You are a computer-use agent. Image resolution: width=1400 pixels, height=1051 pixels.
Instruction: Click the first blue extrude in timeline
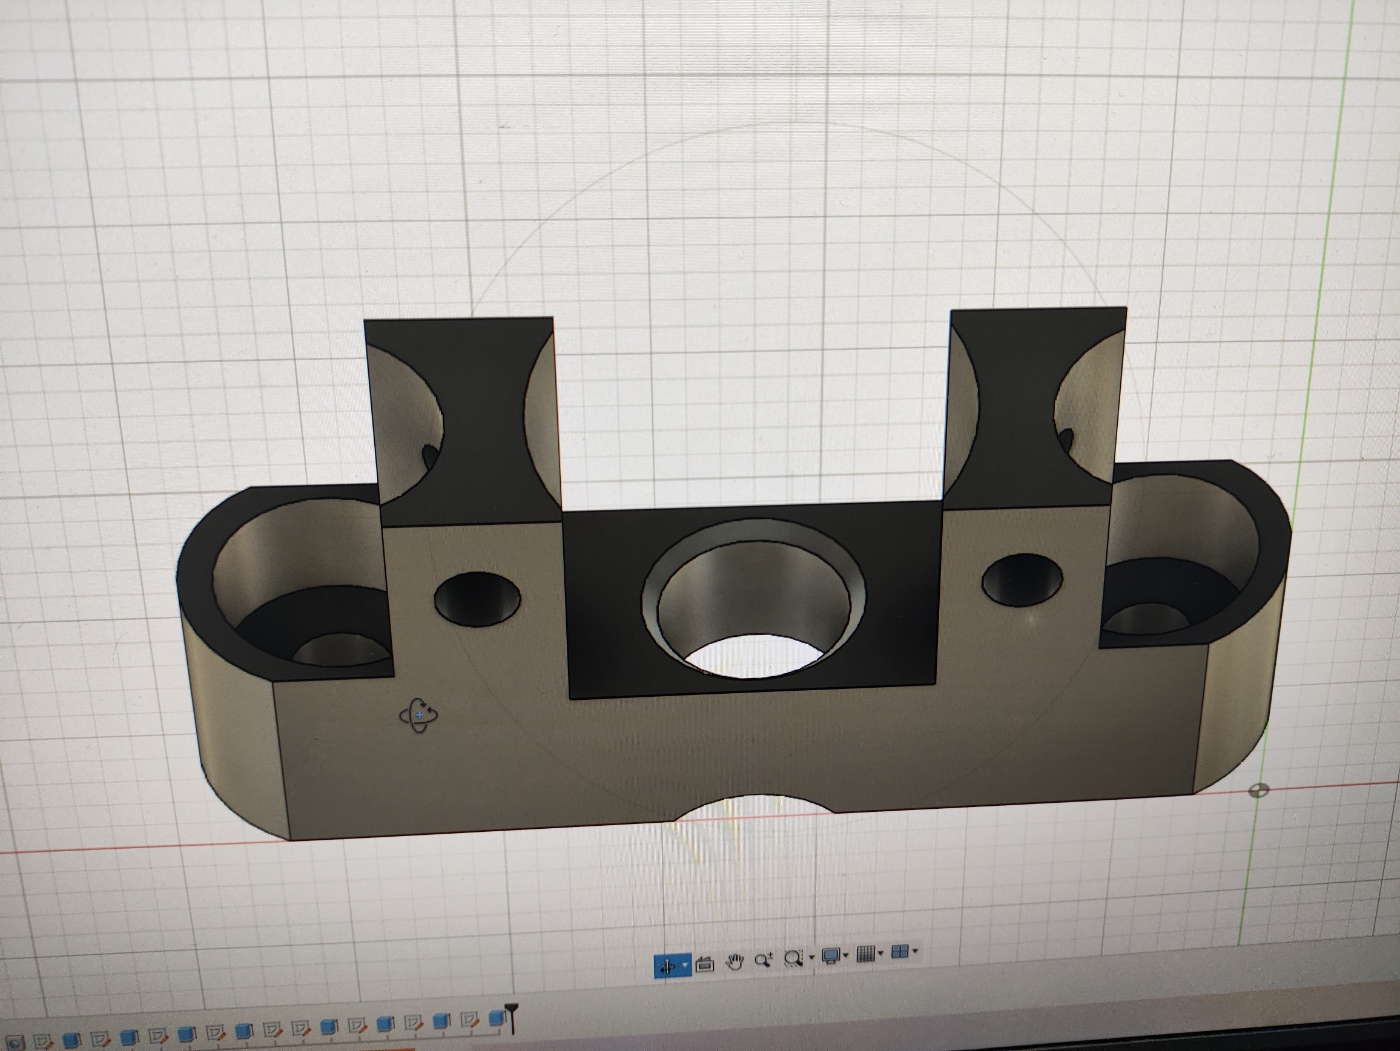pyautogui.click(x=70, y=1041)
